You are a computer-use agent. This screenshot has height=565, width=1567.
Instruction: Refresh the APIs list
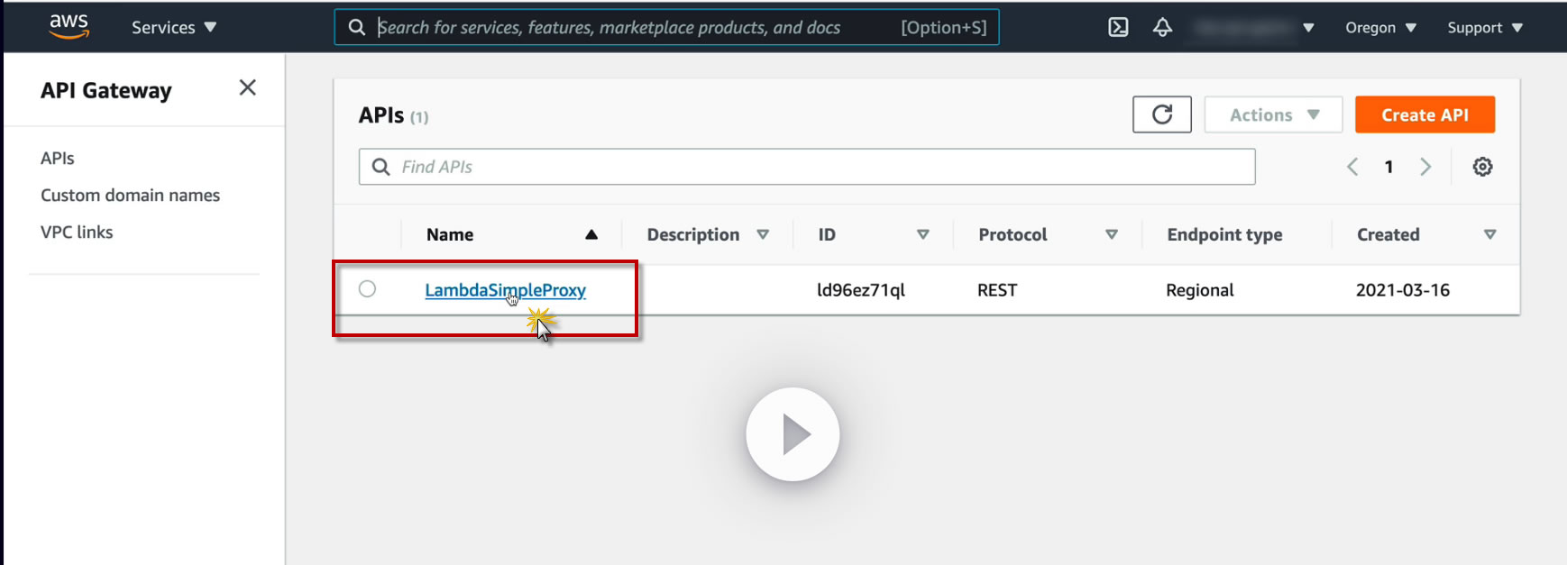pyautogui.click(x=1162, y=114)
